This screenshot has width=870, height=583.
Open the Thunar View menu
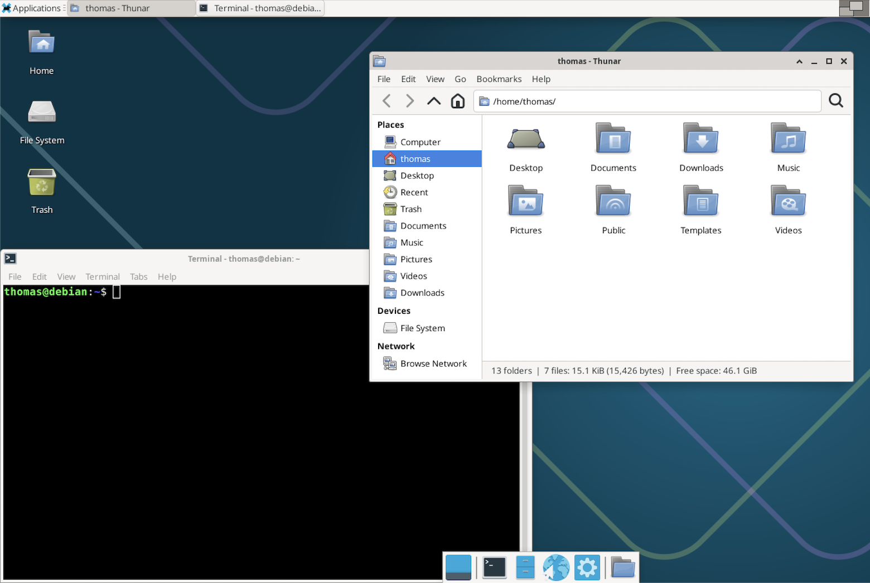click(435, 79)
